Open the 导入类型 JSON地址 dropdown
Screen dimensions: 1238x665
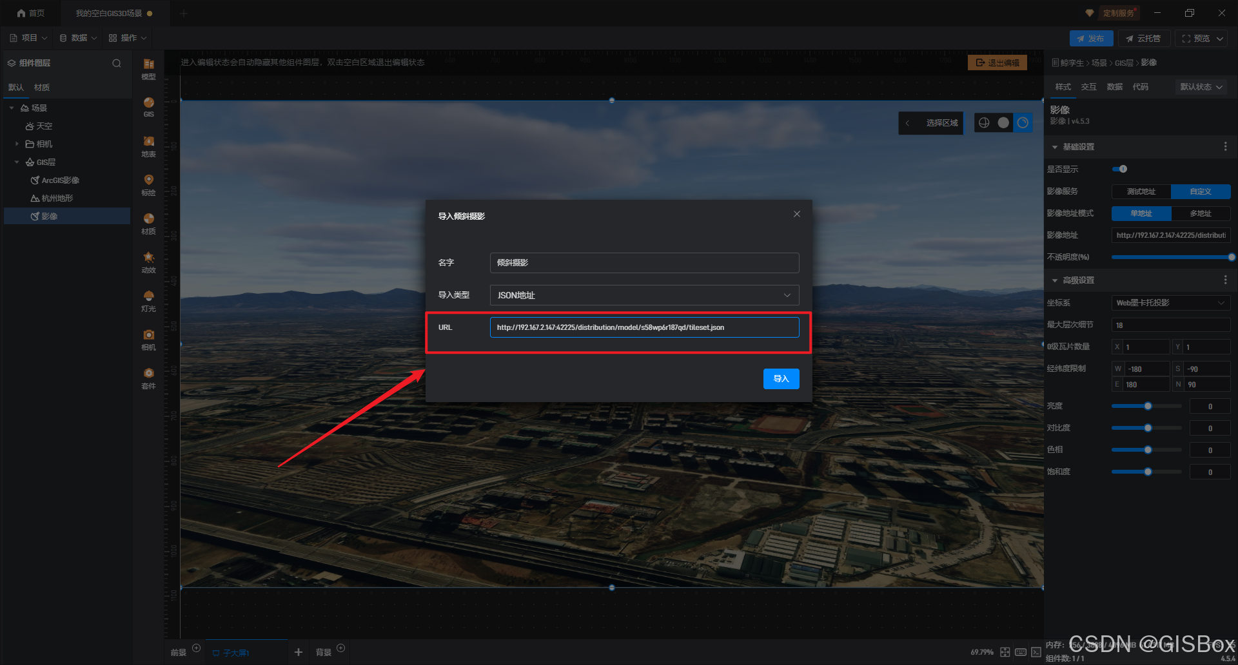pyautogui.click(x=644, y=295)
